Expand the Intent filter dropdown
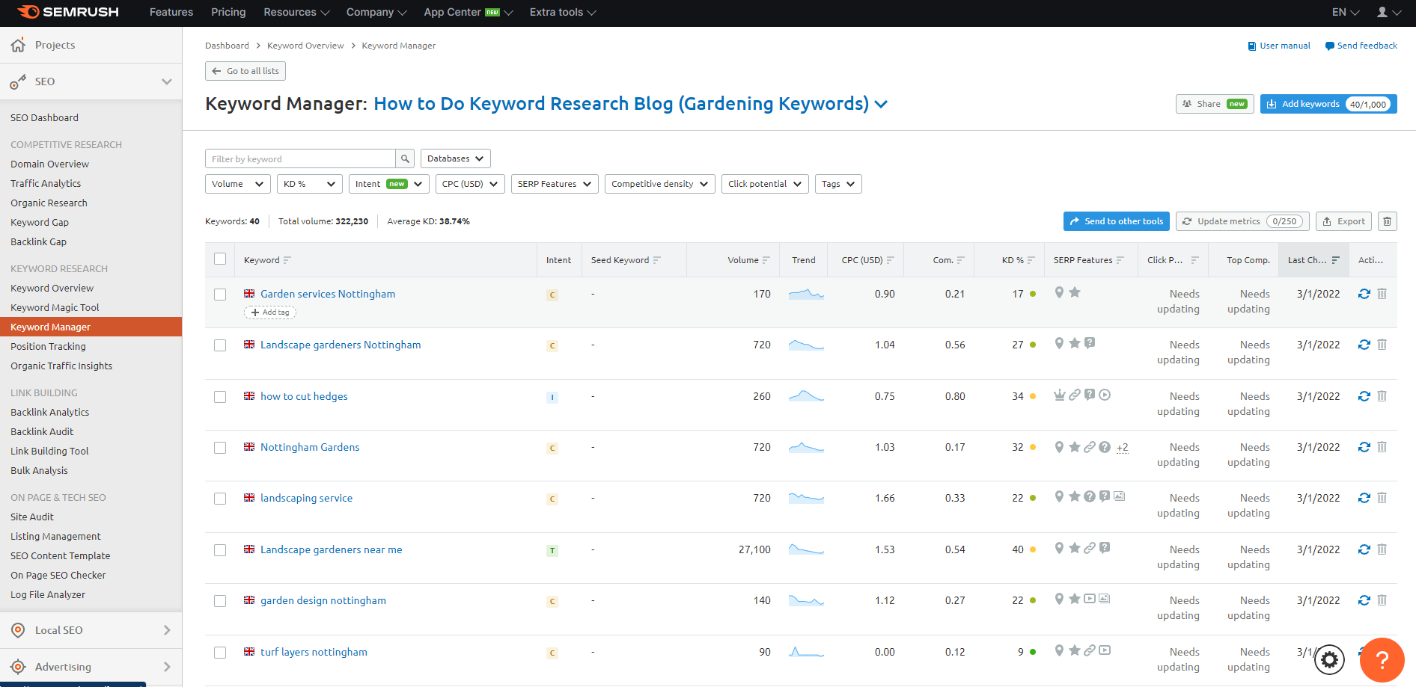Viewport: 1416px width, 687px height. click(388, 183)
